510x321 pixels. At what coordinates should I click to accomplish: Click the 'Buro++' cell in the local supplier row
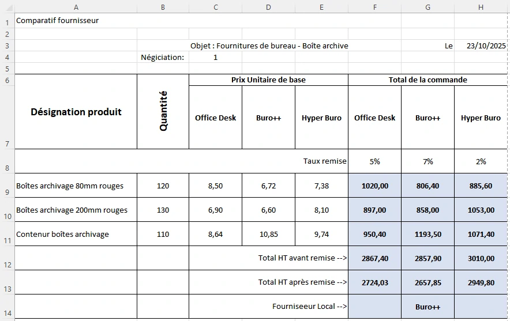coord(427,307)
